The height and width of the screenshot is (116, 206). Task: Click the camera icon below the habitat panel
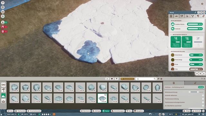pos(197,73)
